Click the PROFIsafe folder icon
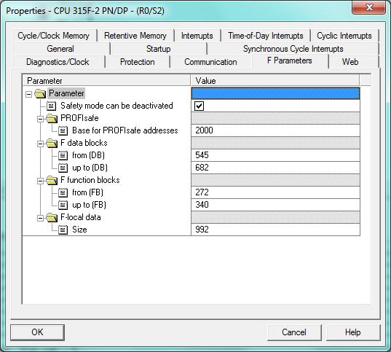Viewport: 391px width, 352px height. point(52,118)
